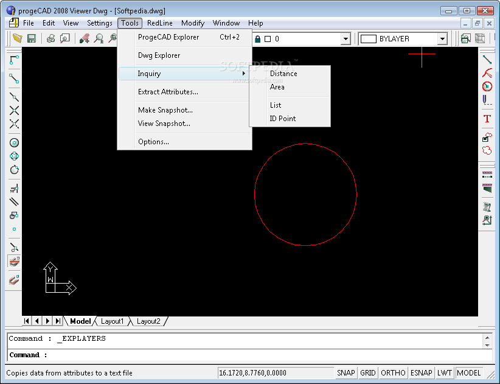Switch to Layout1 tab
The image size is (500, 384).
pos(112,321)
